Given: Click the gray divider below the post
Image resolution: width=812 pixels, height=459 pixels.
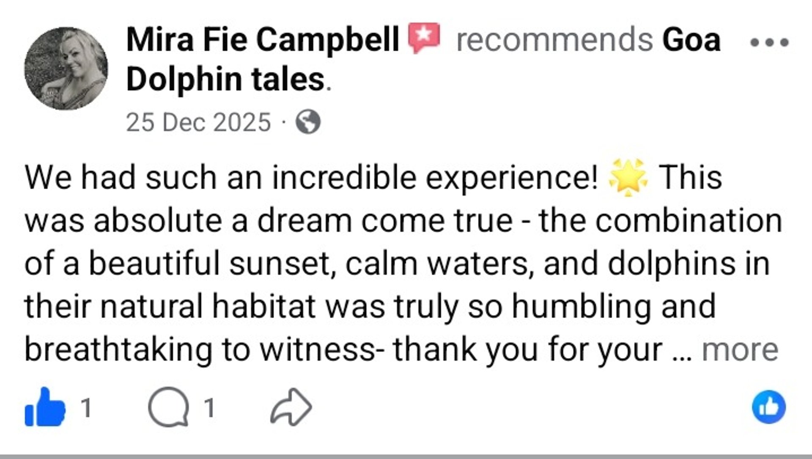Looking at the screenshot, I should [x=406, y=456].
